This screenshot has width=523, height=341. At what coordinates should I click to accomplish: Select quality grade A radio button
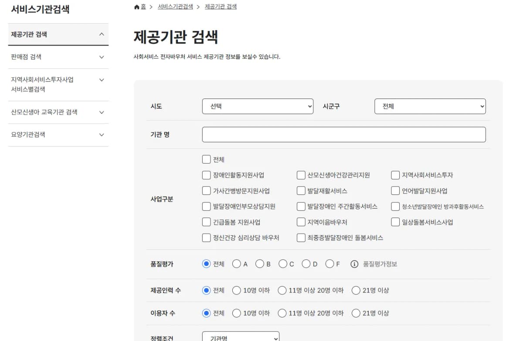click(x=237, y=264)
